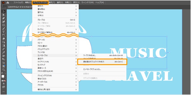Image resolution: width=191 pixels, height=95 pixels.
Task: Click the Default Fill and Stroke icon
Action: click(x=3, y=73)
